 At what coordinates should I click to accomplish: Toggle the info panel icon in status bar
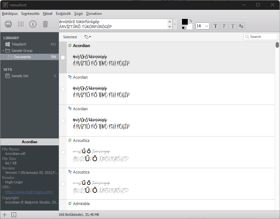pos(14,215)
